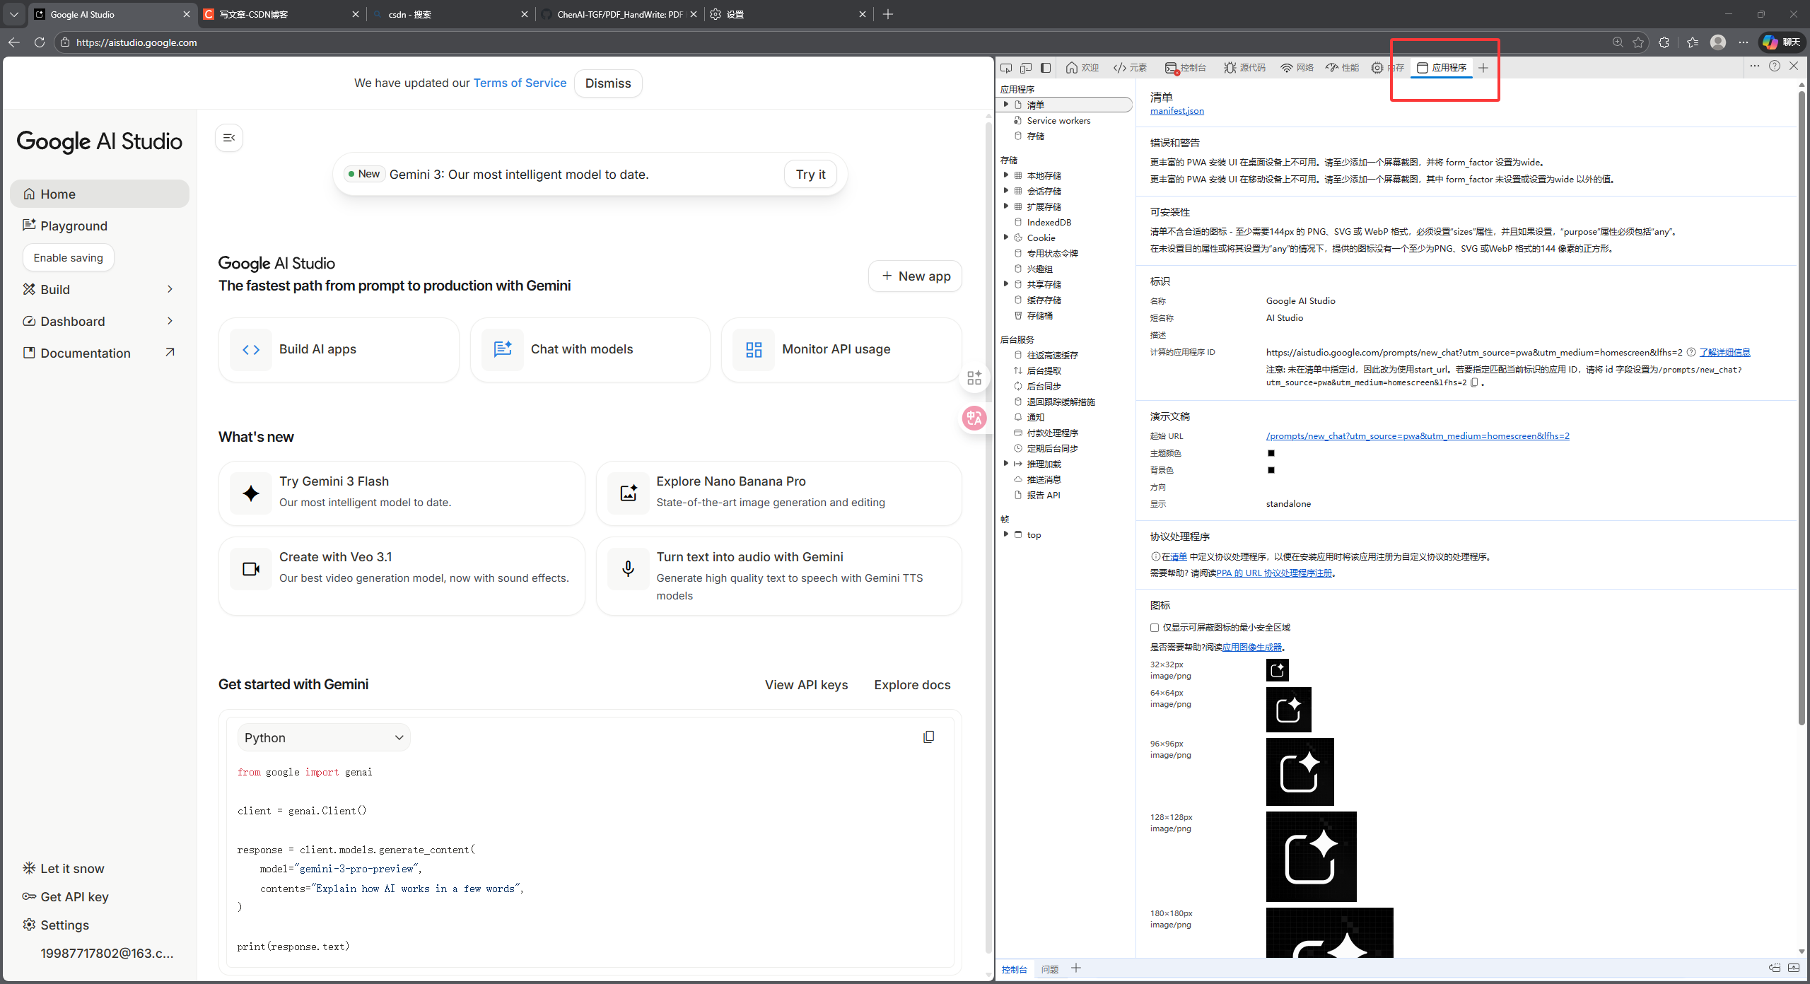Dismiss the Terms of Service notice
The width and height of the screenshot is (1810, 984).
click(608, 83)
